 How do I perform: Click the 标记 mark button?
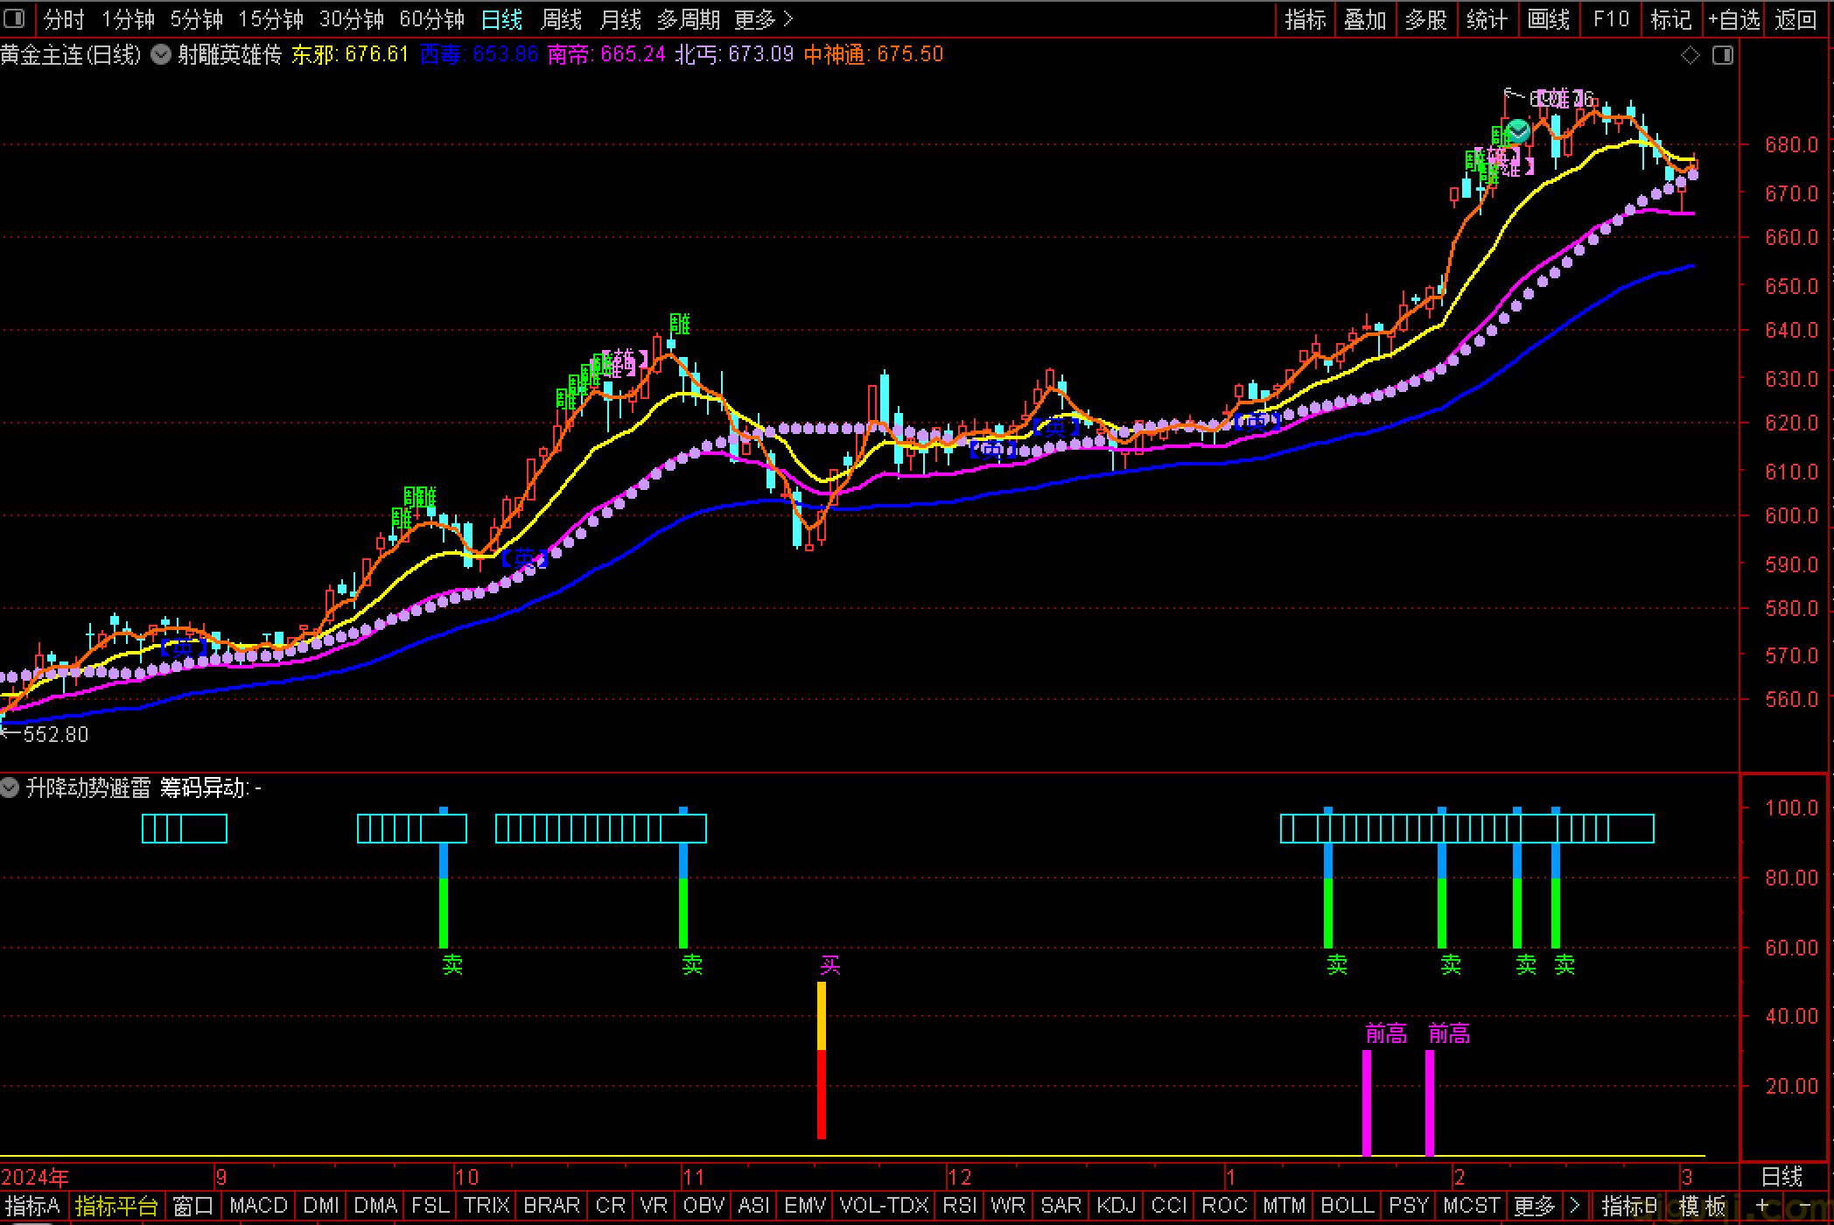[1671, 19]
